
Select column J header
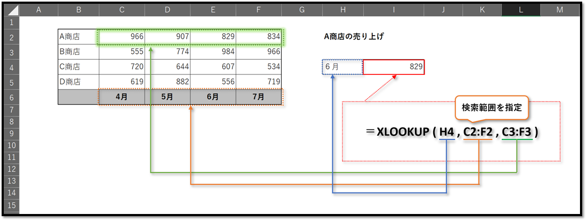[x=443, y=10]
